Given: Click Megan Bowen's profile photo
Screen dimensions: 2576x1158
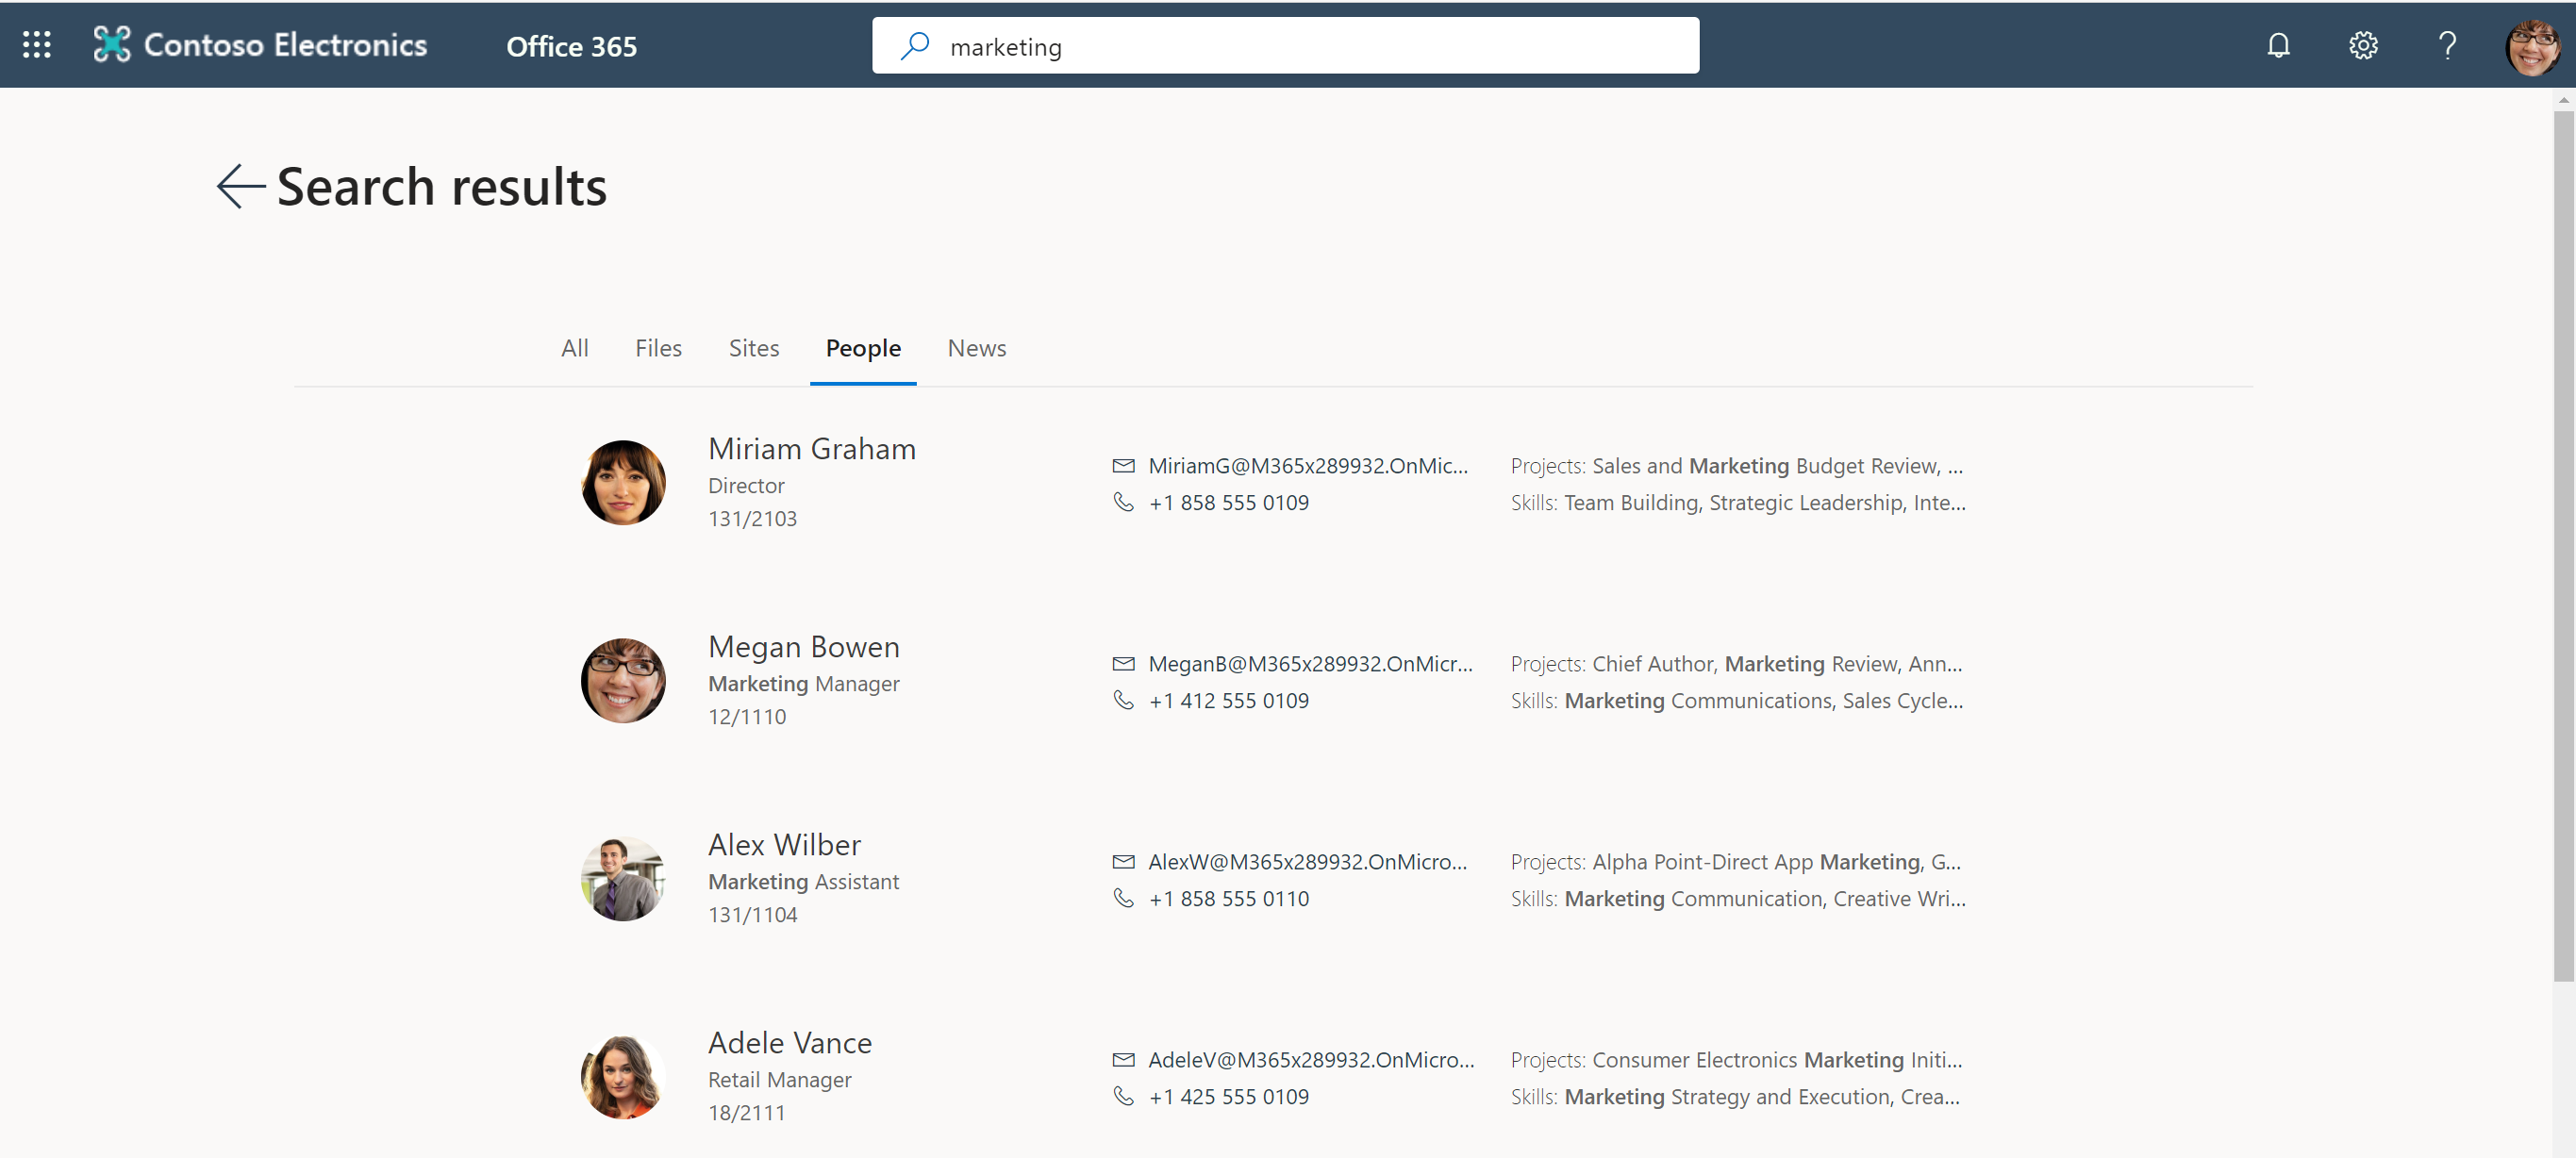Looking at the screenshot, I should pyautogui.click(x=623, y=681).
